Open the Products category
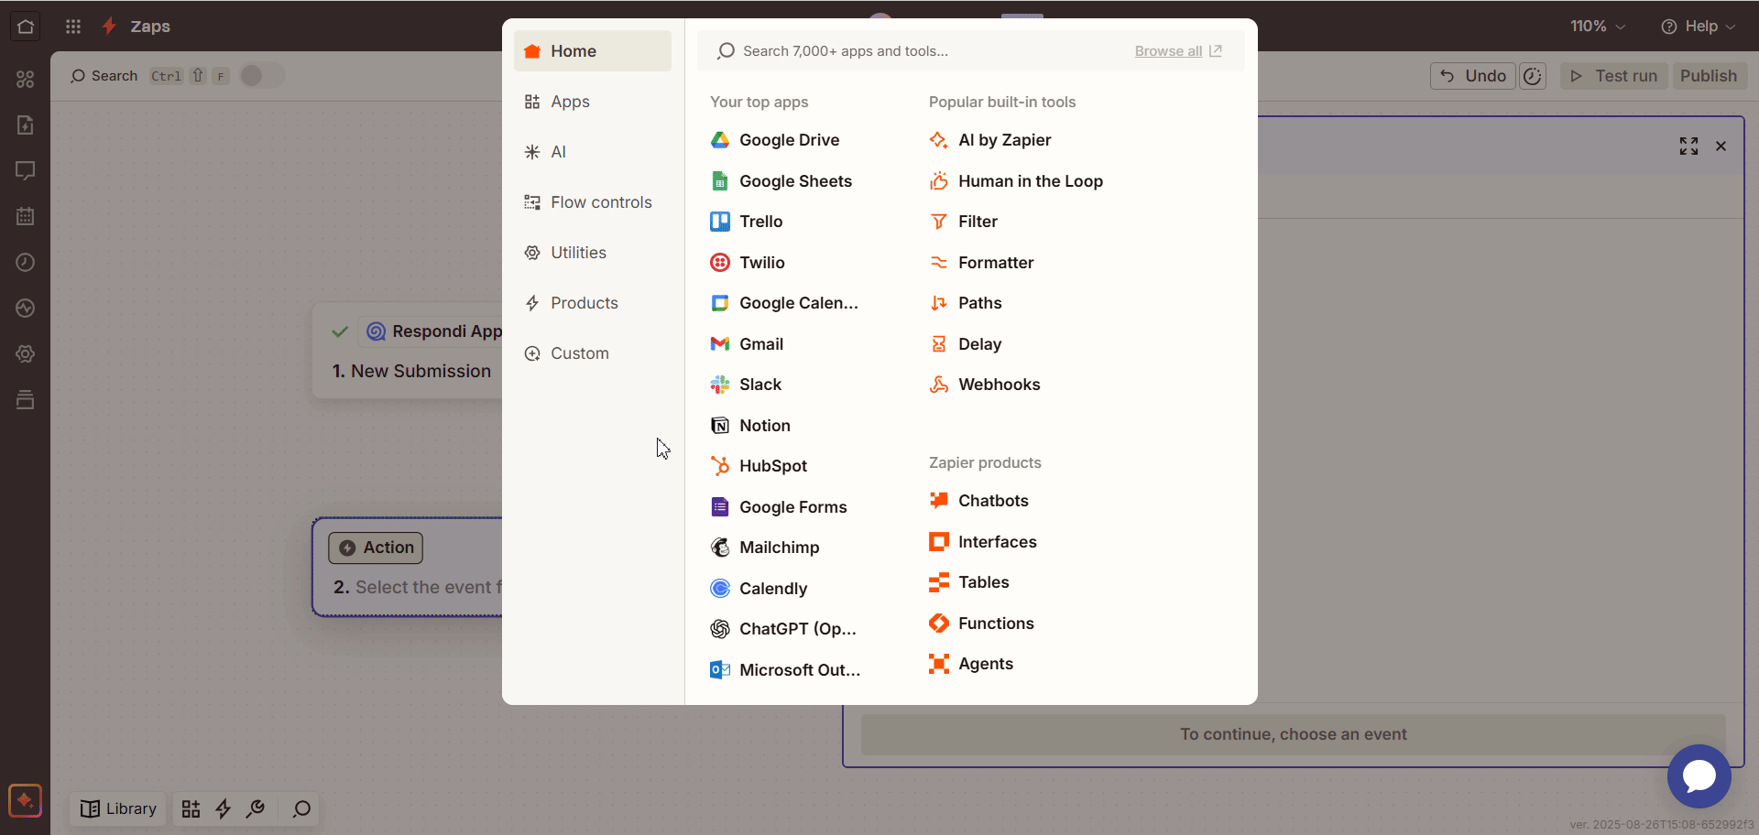 click(592, 303)
